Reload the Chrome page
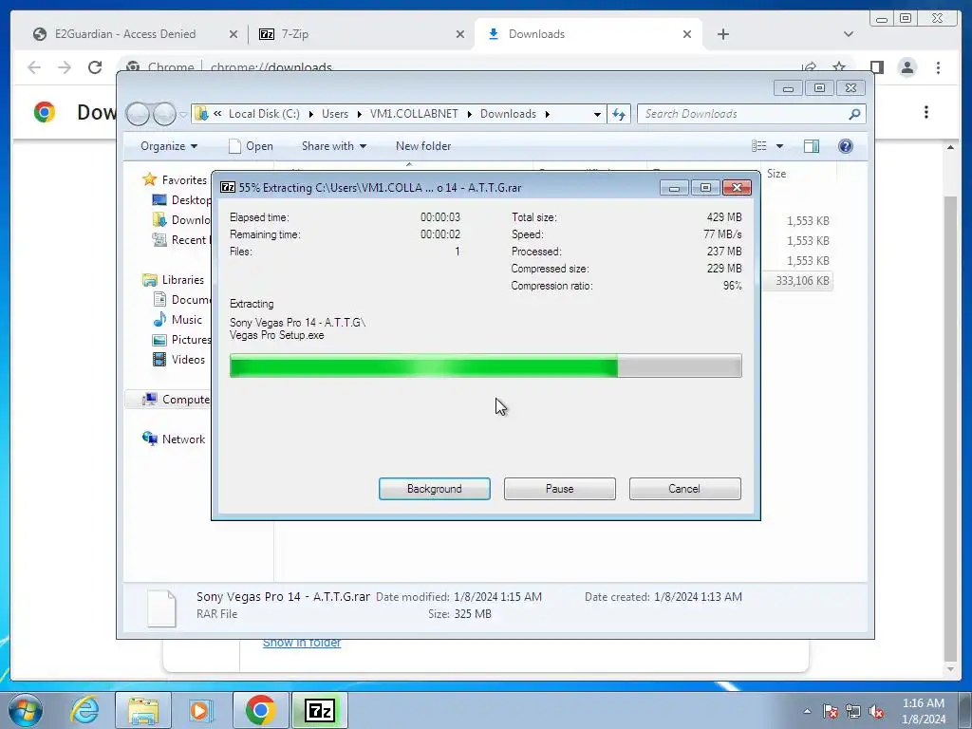 point(95,67)
